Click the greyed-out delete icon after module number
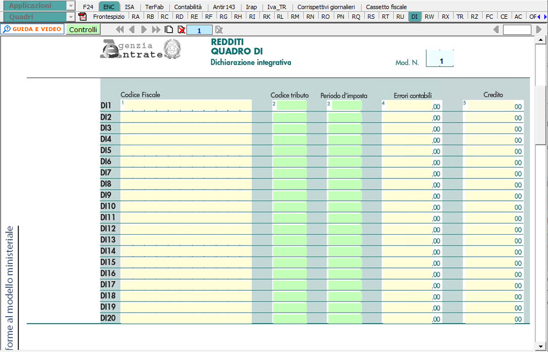Image resolution: width=548 pixels, height=352 pixels. [219, 29]
